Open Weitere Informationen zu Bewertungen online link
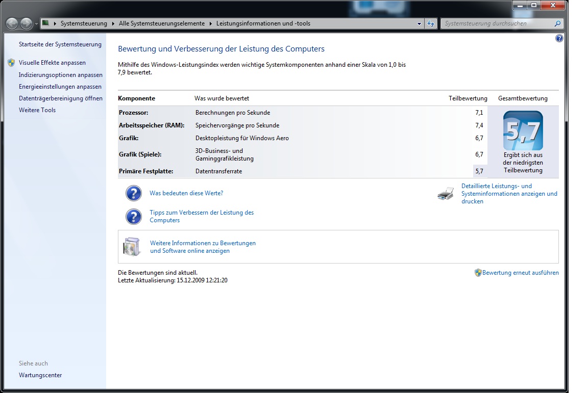The image size is (588, 393). [203, 247]
